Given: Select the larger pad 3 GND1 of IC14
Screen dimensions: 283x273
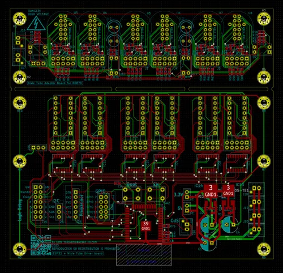Looking at the screenshot, I should 211,191.
